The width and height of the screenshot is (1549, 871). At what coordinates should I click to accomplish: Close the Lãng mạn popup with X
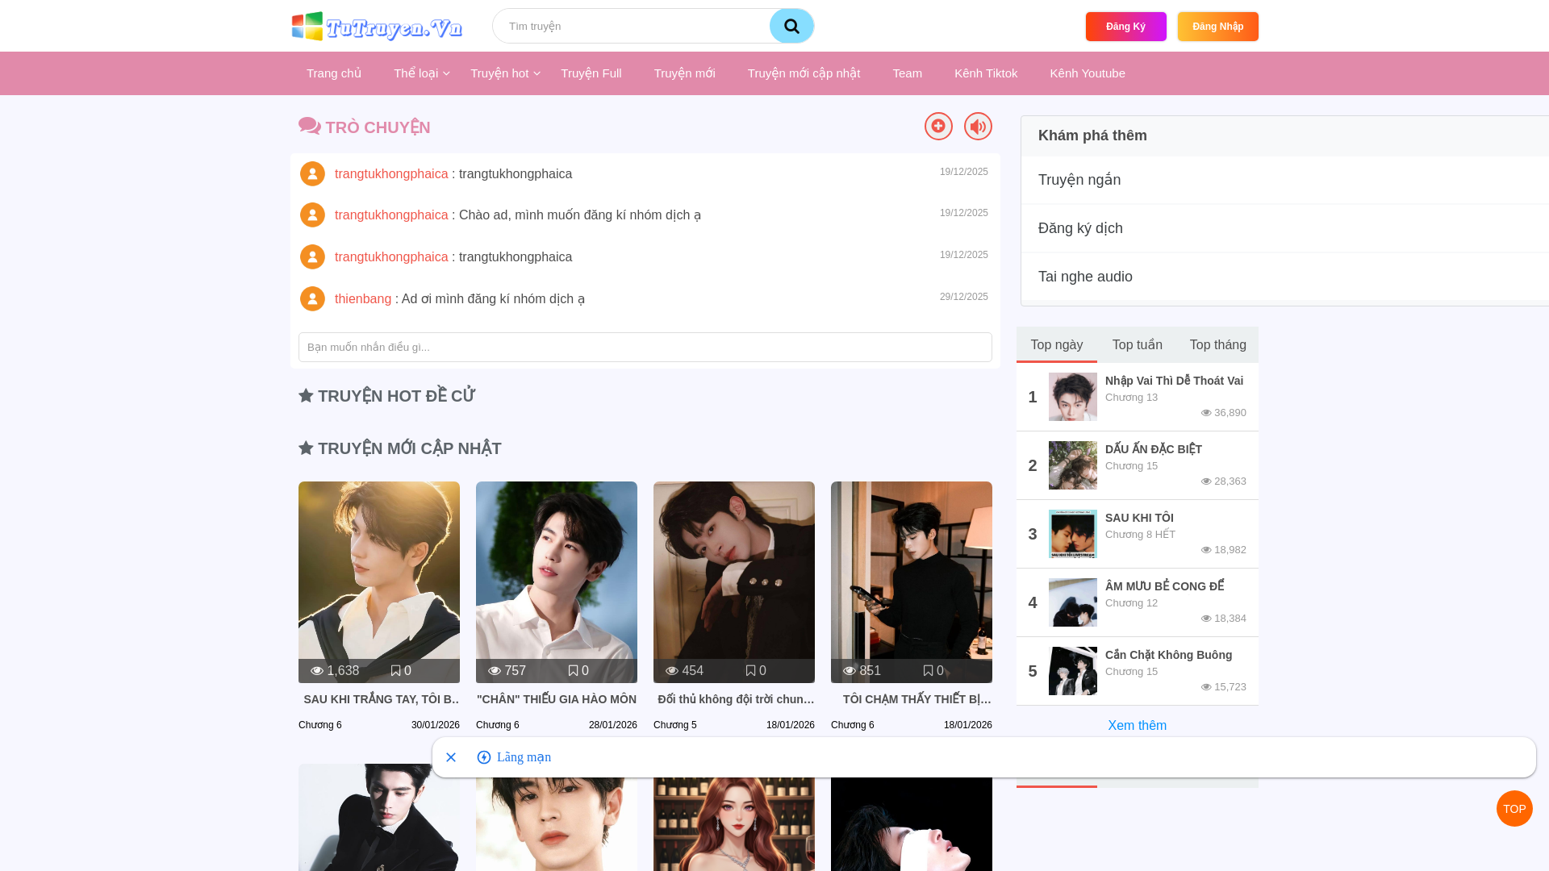coord(451,756)
